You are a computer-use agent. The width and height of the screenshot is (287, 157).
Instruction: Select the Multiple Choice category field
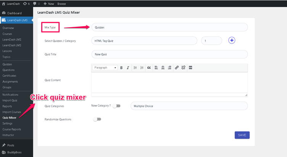189,106
